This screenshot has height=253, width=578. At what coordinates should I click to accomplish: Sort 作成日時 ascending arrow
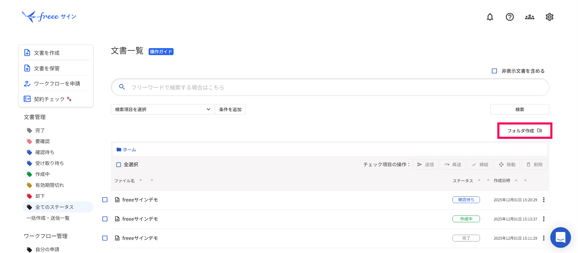516,180
